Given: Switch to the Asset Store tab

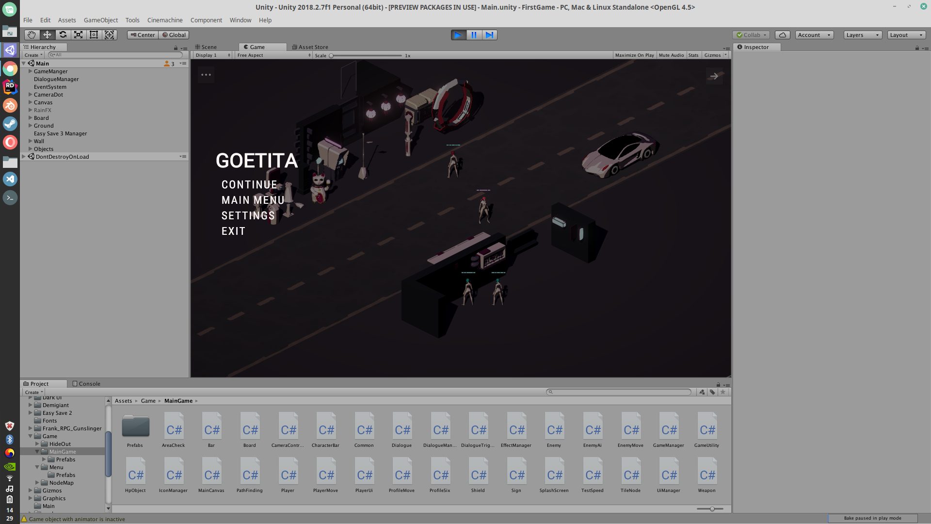Looking at the screenshot, I should (x=310, y=47).
